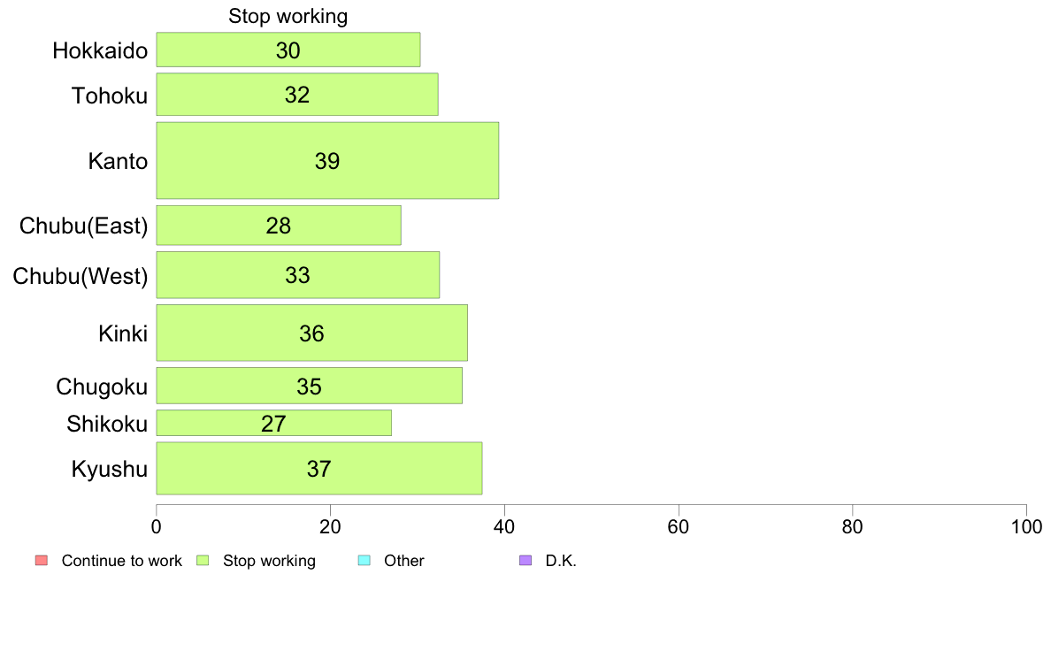Click the cyan Other legend swatch
Viewport: 1051px width, 651px height.
pos(364,561)
